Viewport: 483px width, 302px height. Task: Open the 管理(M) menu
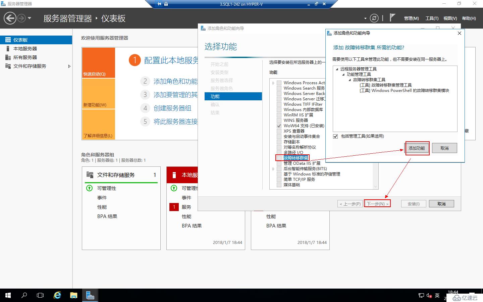[x=411, y=18]
